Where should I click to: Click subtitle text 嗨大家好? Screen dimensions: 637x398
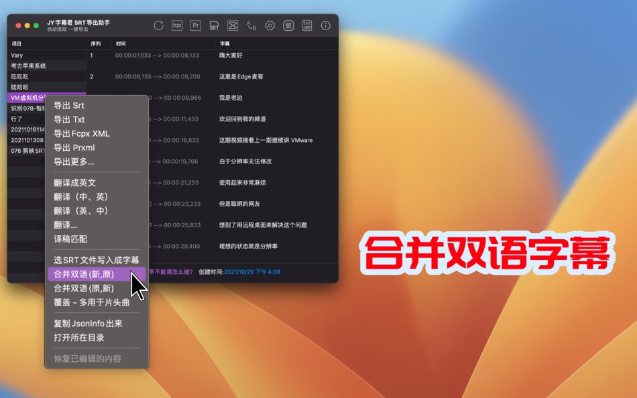[x=231, y=55]
